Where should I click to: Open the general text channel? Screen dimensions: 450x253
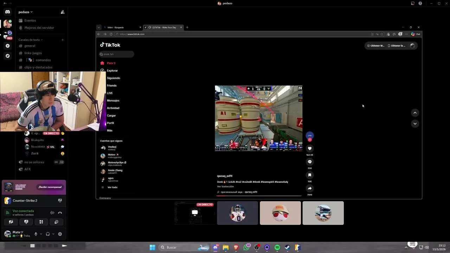pos(27,46)
